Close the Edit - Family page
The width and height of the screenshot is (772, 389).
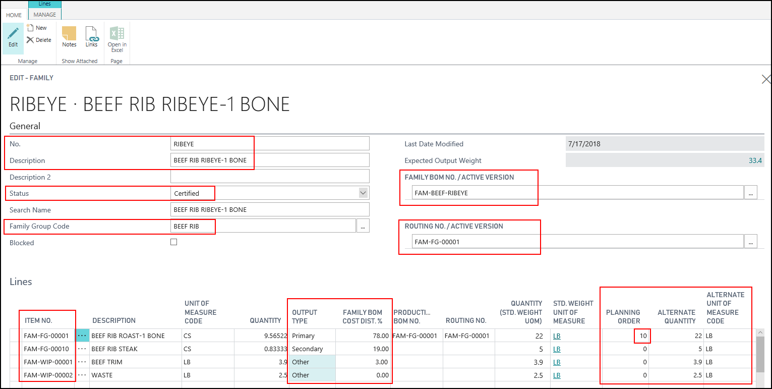[x=766, y=79]
